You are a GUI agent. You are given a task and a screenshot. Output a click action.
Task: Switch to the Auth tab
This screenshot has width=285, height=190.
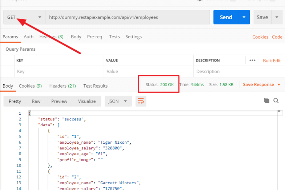(x=28, y=37)
